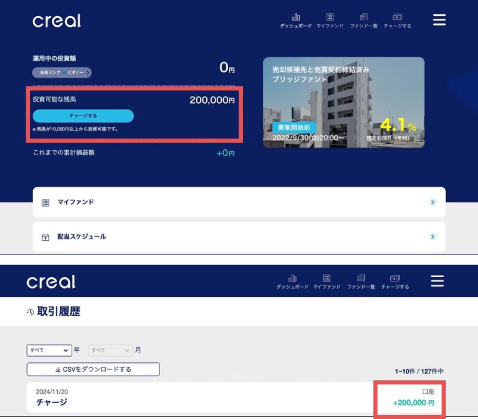The image size is (478, 419).
Task: Click the creal logo on the 取引履歴 page
Action: click(51, 281)
